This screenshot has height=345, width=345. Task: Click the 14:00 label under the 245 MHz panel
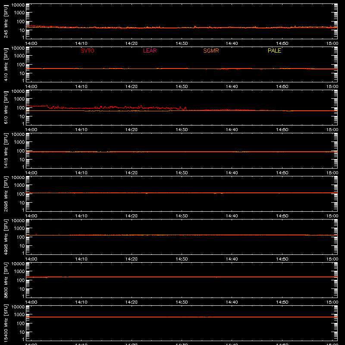[x=31, y=44]
